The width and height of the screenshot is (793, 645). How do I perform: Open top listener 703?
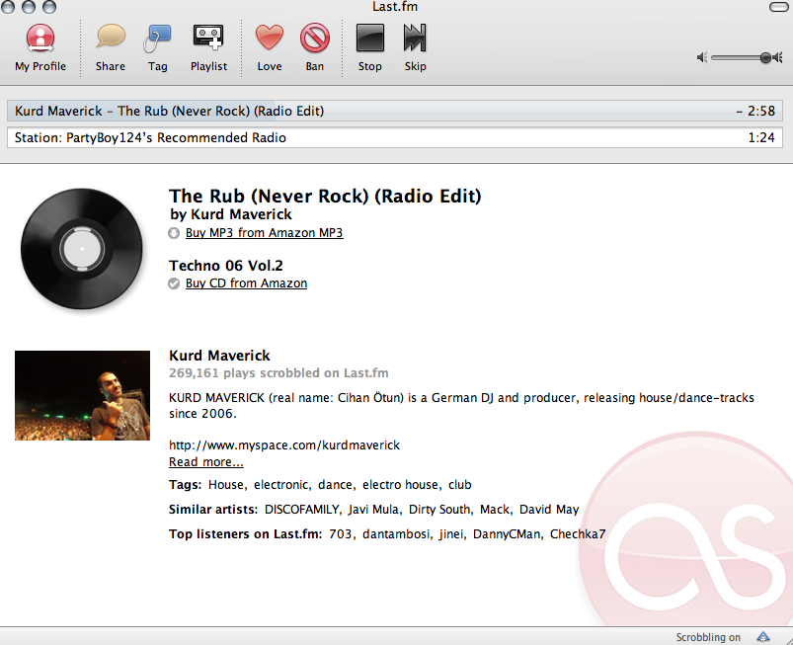click(341, 534)
